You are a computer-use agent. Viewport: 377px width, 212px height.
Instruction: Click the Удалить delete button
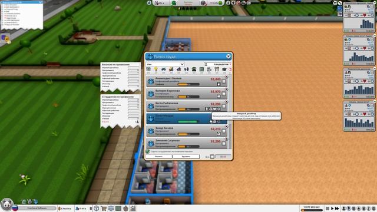tap(186, 157)
